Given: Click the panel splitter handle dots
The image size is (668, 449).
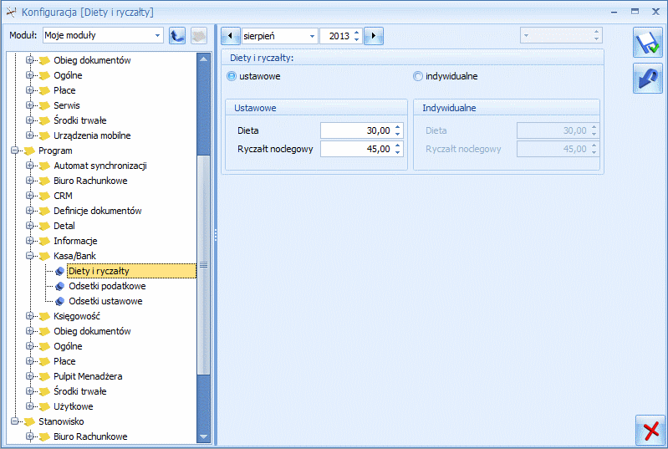Looking at the screenshot, I should [x=216, y=235].
